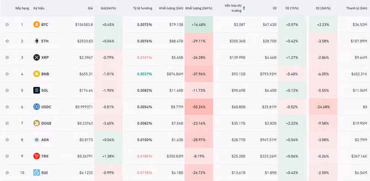This screenshot has height=181, width=370.
Task: Click the BNB coin logo
Action: [37, 74]
